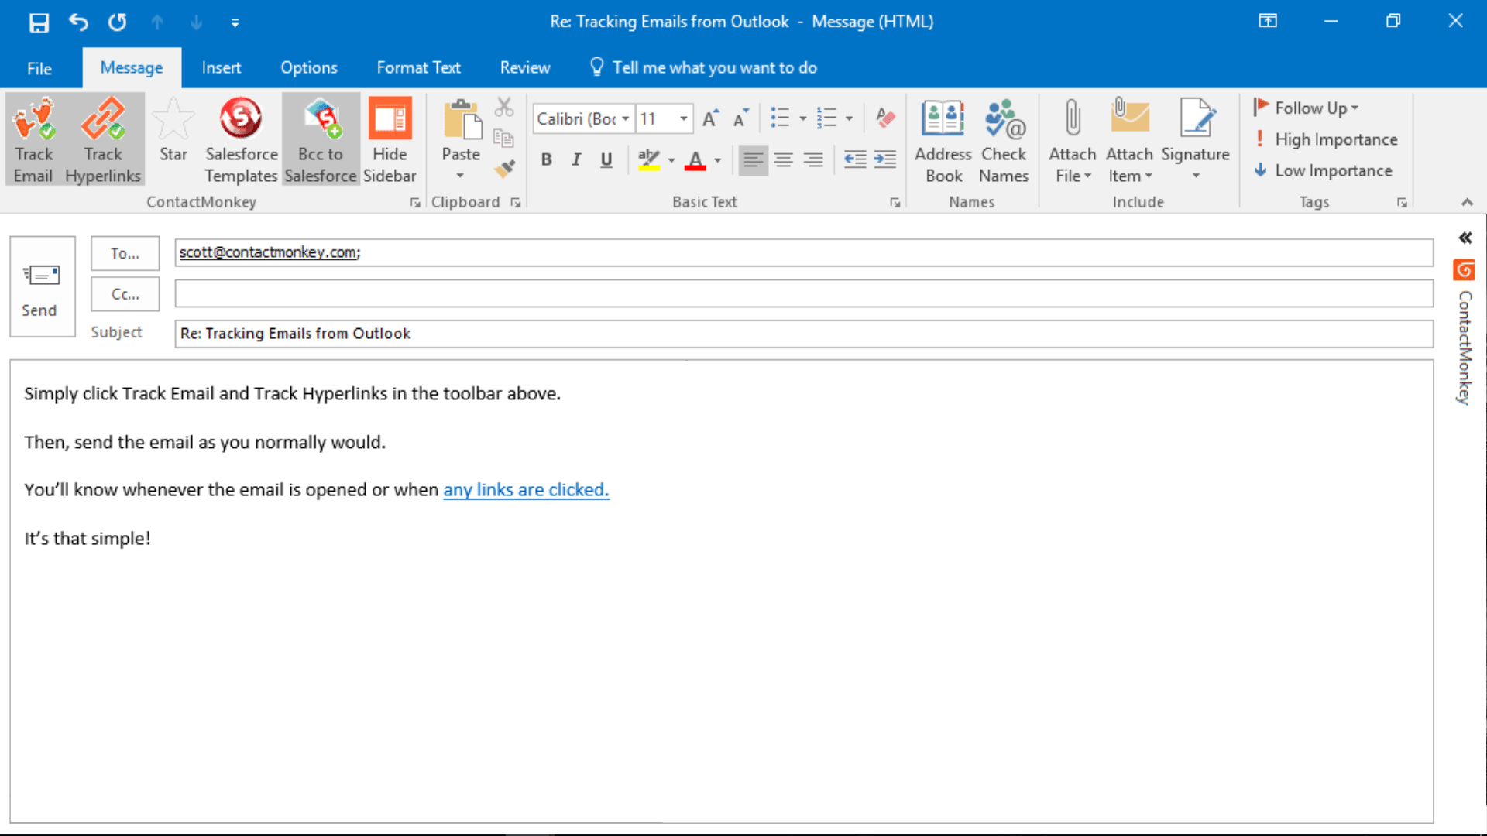Select the Options ribbon tab
The height and width of the screenshot is (836, 1487).
[x=308, y=67]
